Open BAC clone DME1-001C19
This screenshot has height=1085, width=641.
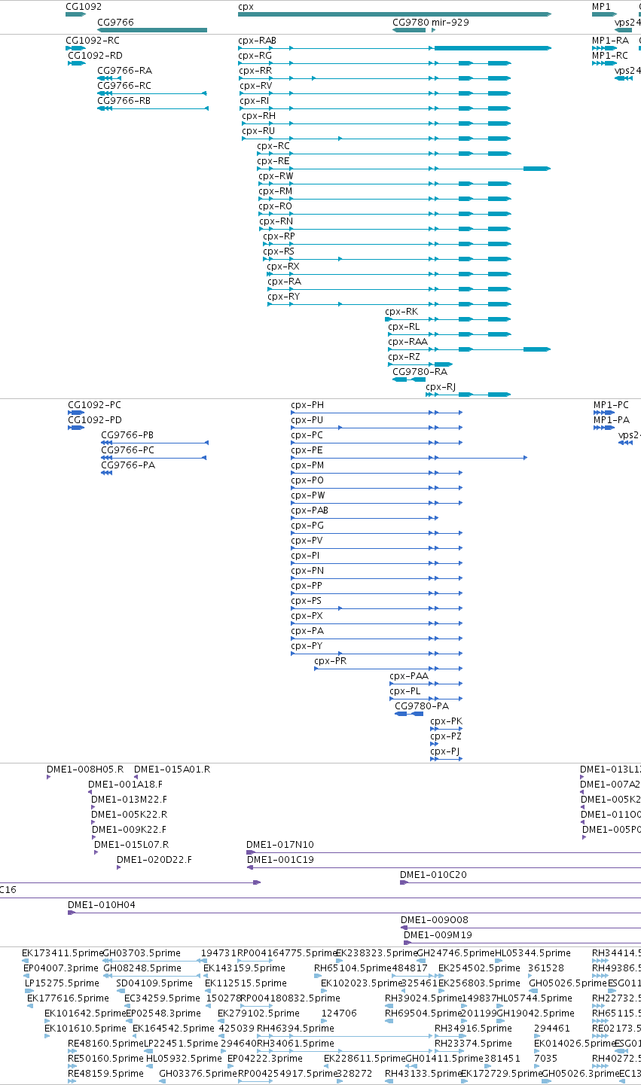(280, 860)
